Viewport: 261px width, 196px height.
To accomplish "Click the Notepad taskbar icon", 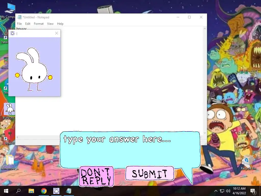I will [x=69, y=191].
